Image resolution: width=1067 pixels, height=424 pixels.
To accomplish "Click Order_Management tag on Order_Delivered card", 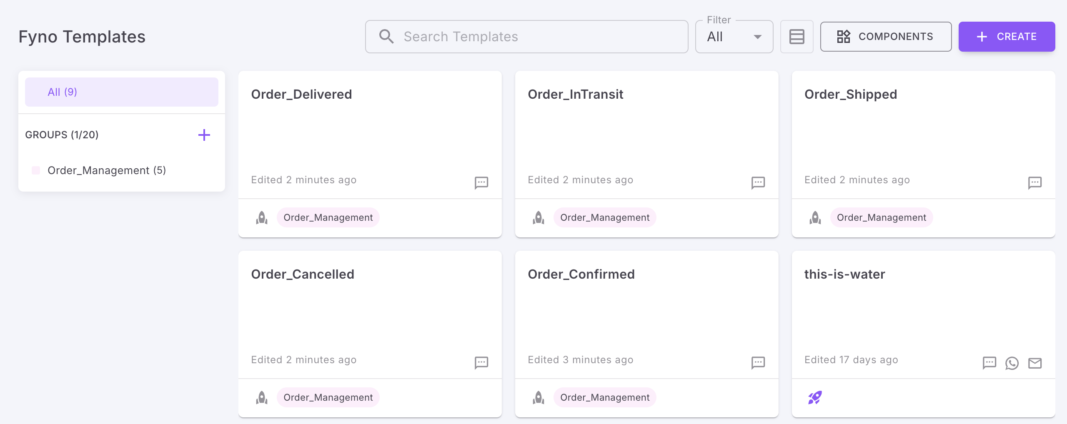I will click(x=328, y=217).
